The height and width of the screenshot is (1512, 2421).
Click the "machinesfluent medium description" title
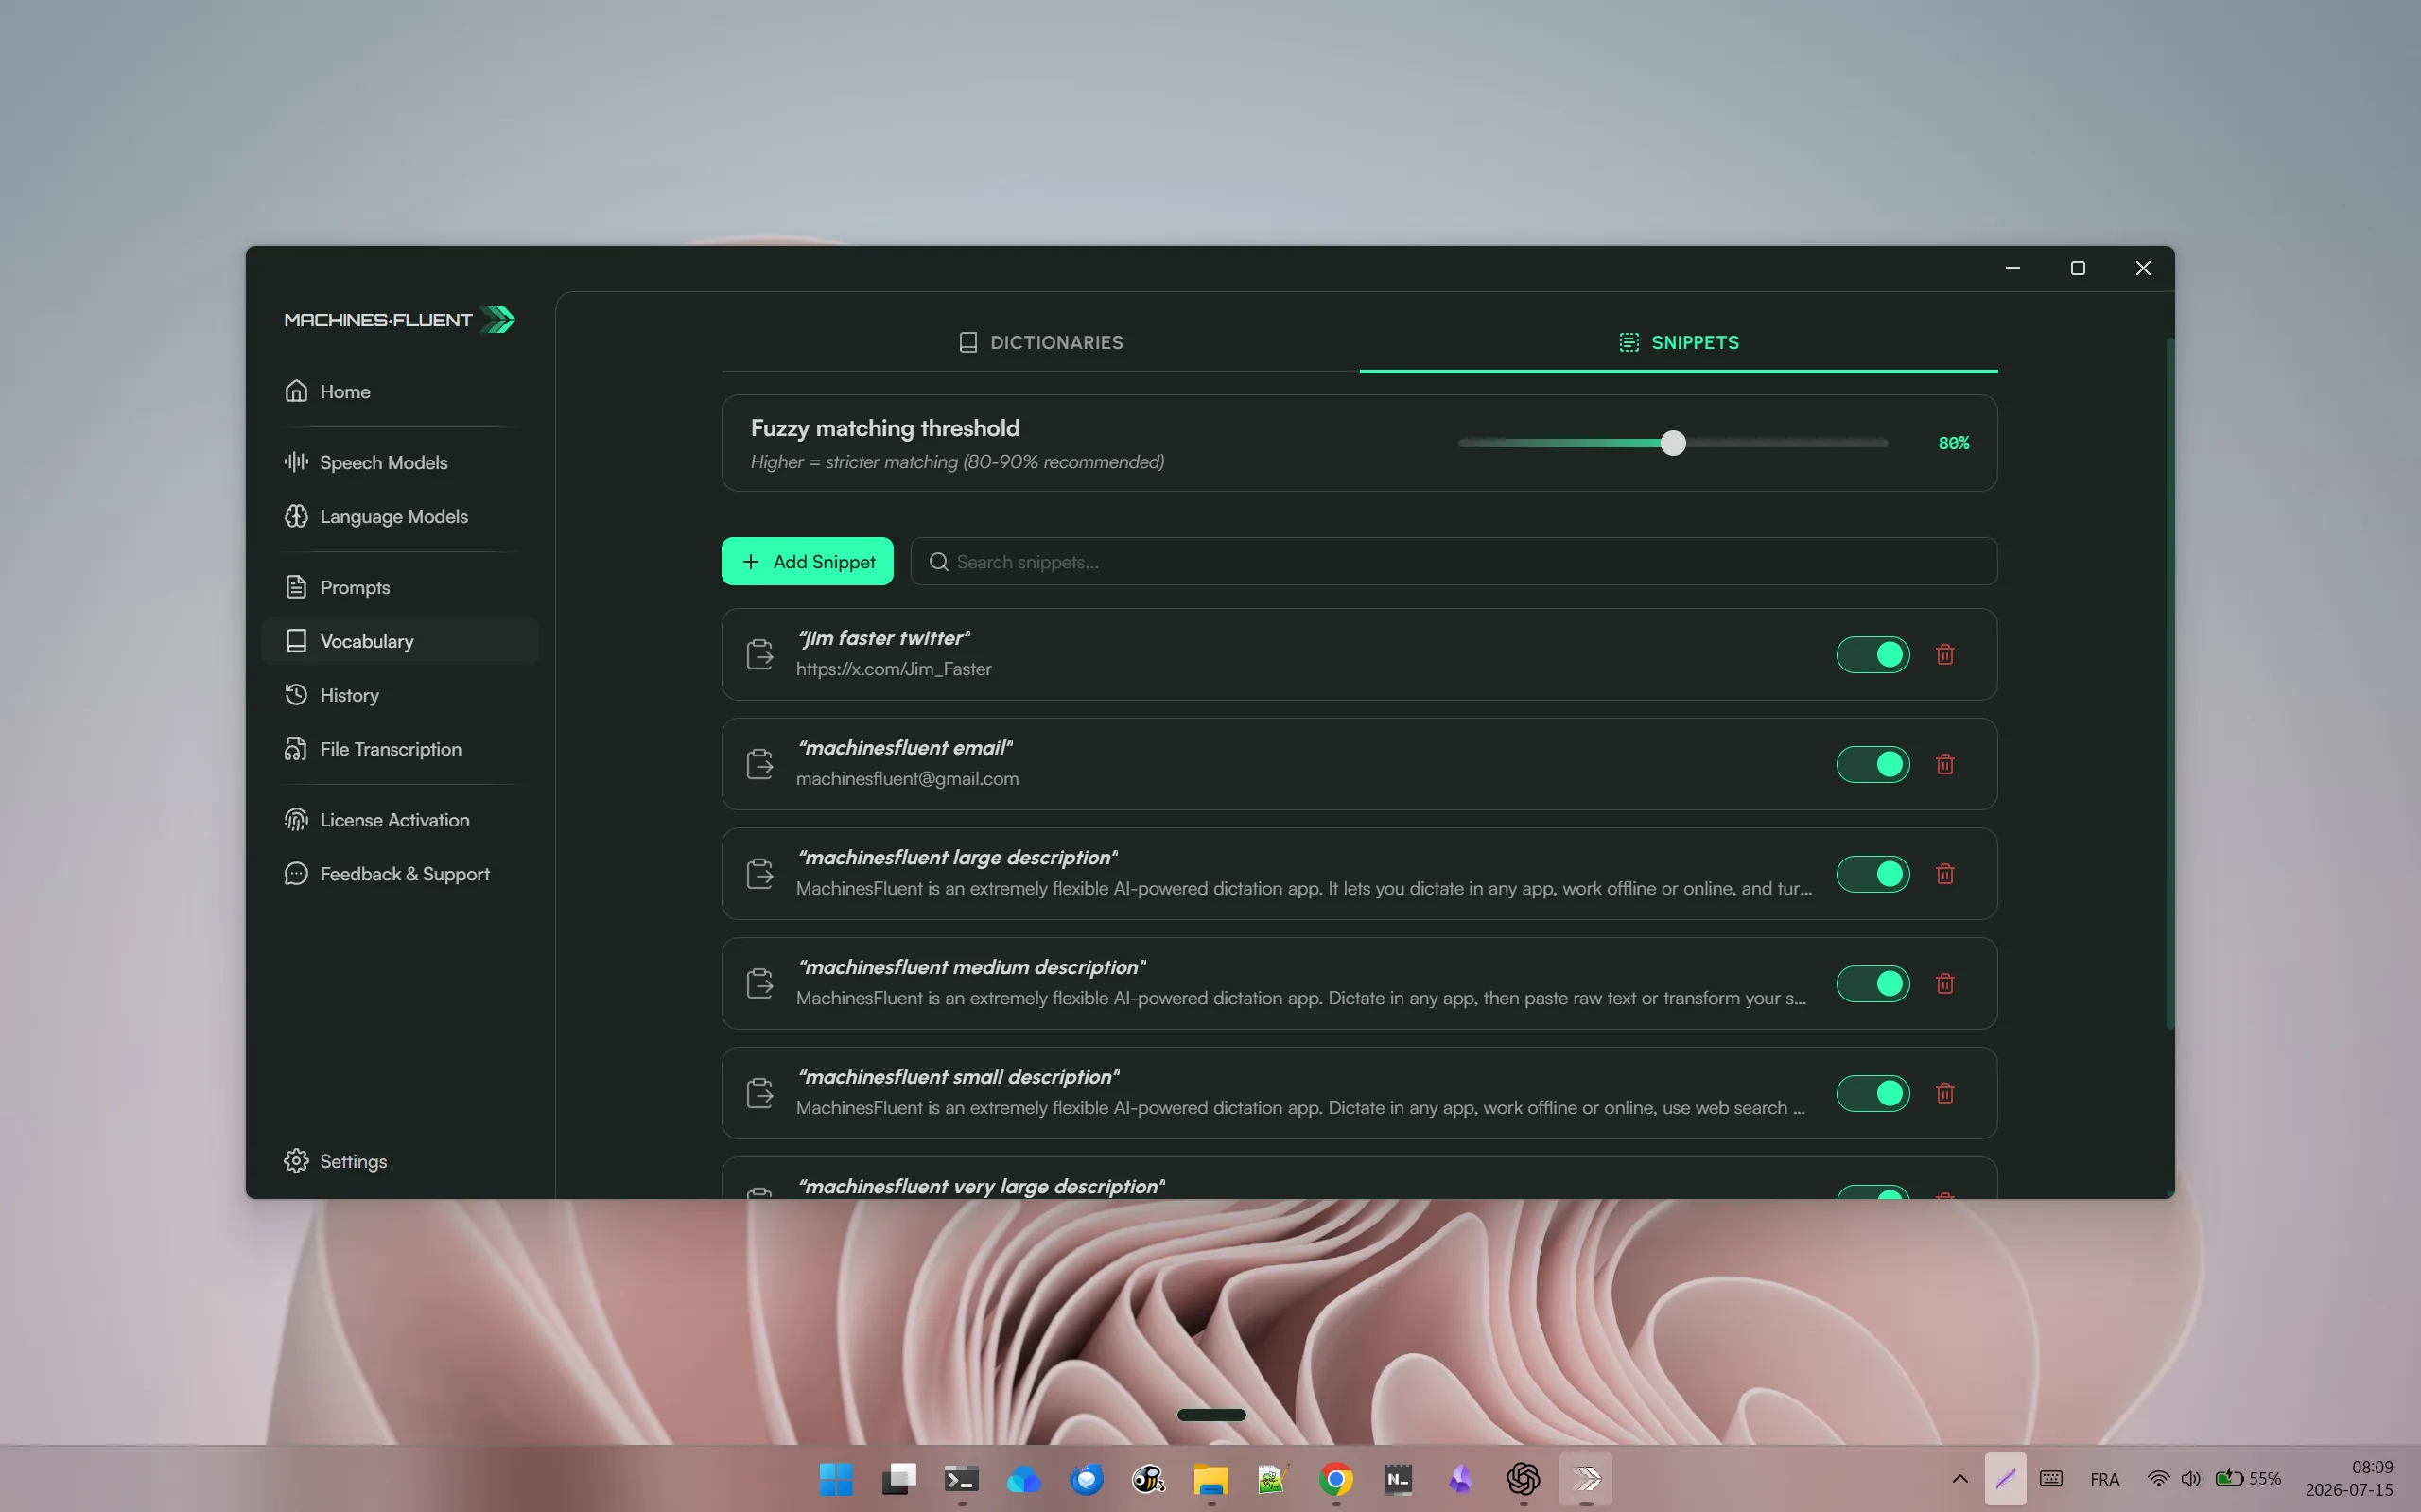click(972, 968)
